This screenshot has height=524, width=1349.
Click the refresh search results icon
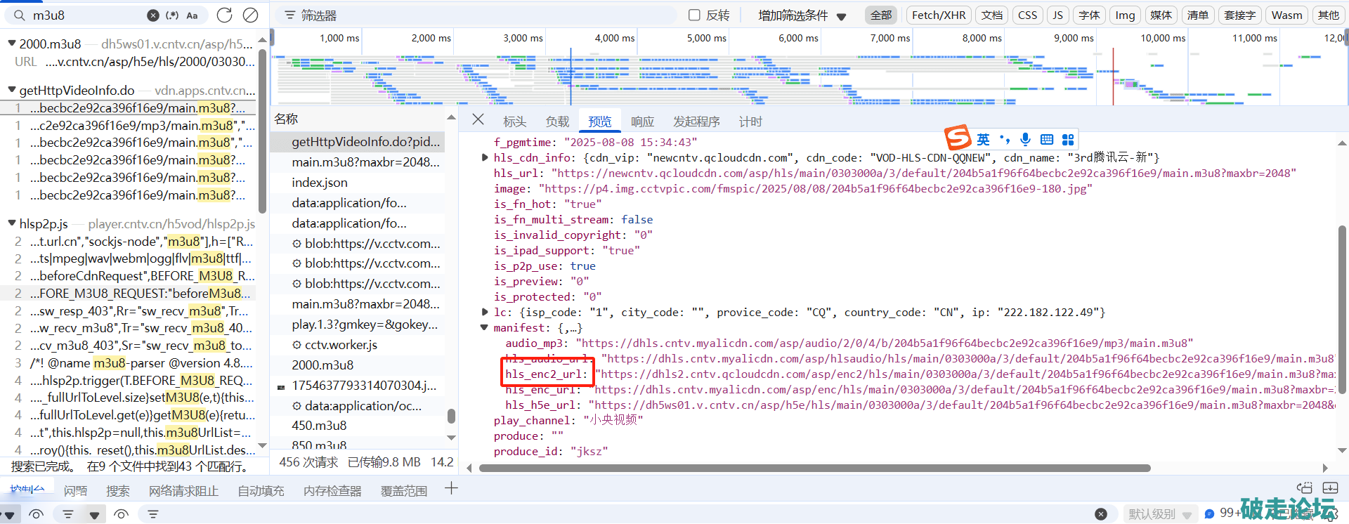pyautogui.click(x=224, y=15)
